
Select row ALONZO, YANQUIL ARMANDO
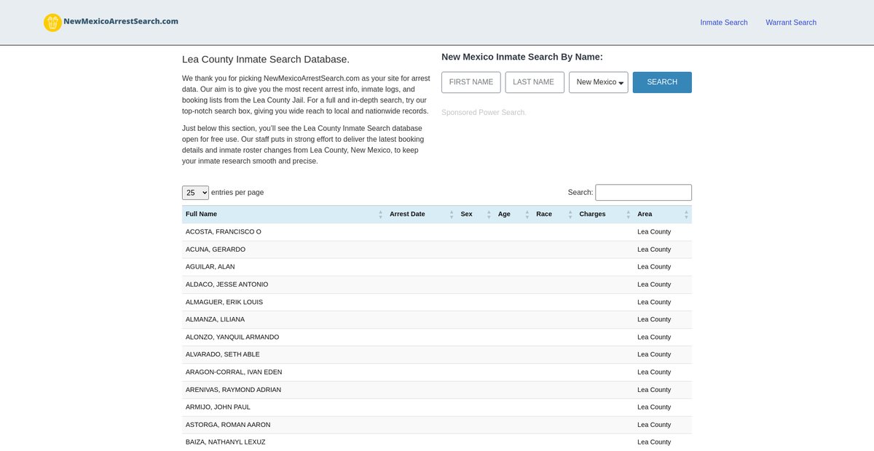click(x=437, y=337)
